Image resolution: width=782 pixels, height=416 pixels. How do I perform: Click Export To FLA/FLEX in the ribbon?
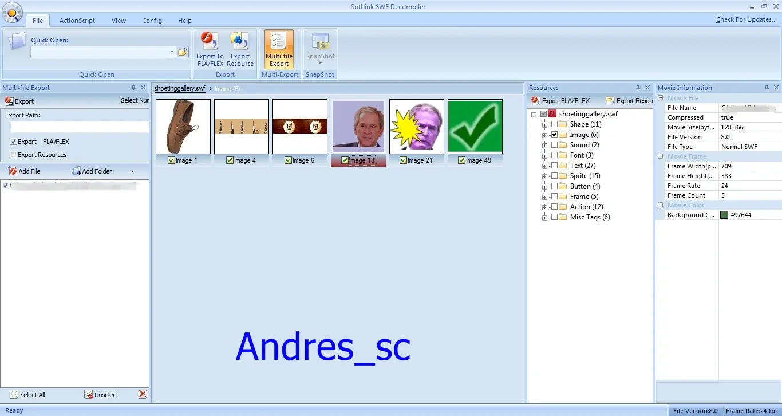coord(210,49)
